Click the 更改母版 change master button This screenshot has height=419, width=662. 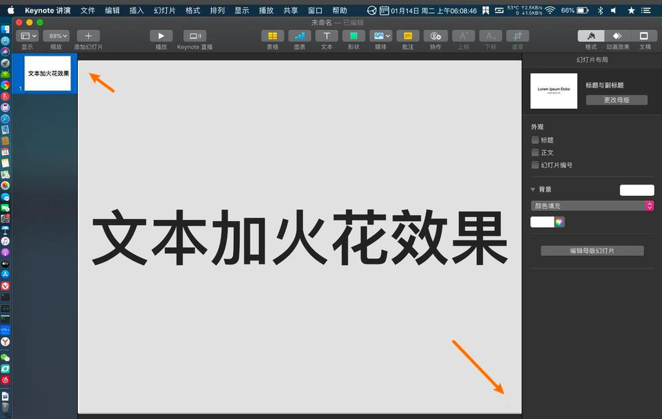coord(616,99)
